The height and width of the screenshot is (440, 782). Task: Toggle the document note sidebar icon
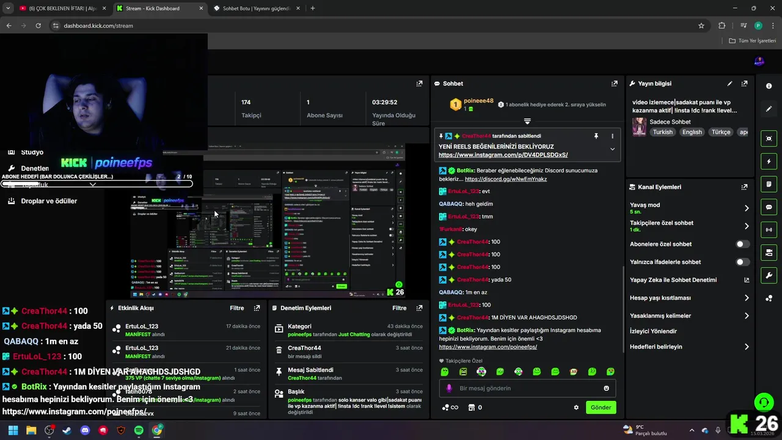click(769, 184)
